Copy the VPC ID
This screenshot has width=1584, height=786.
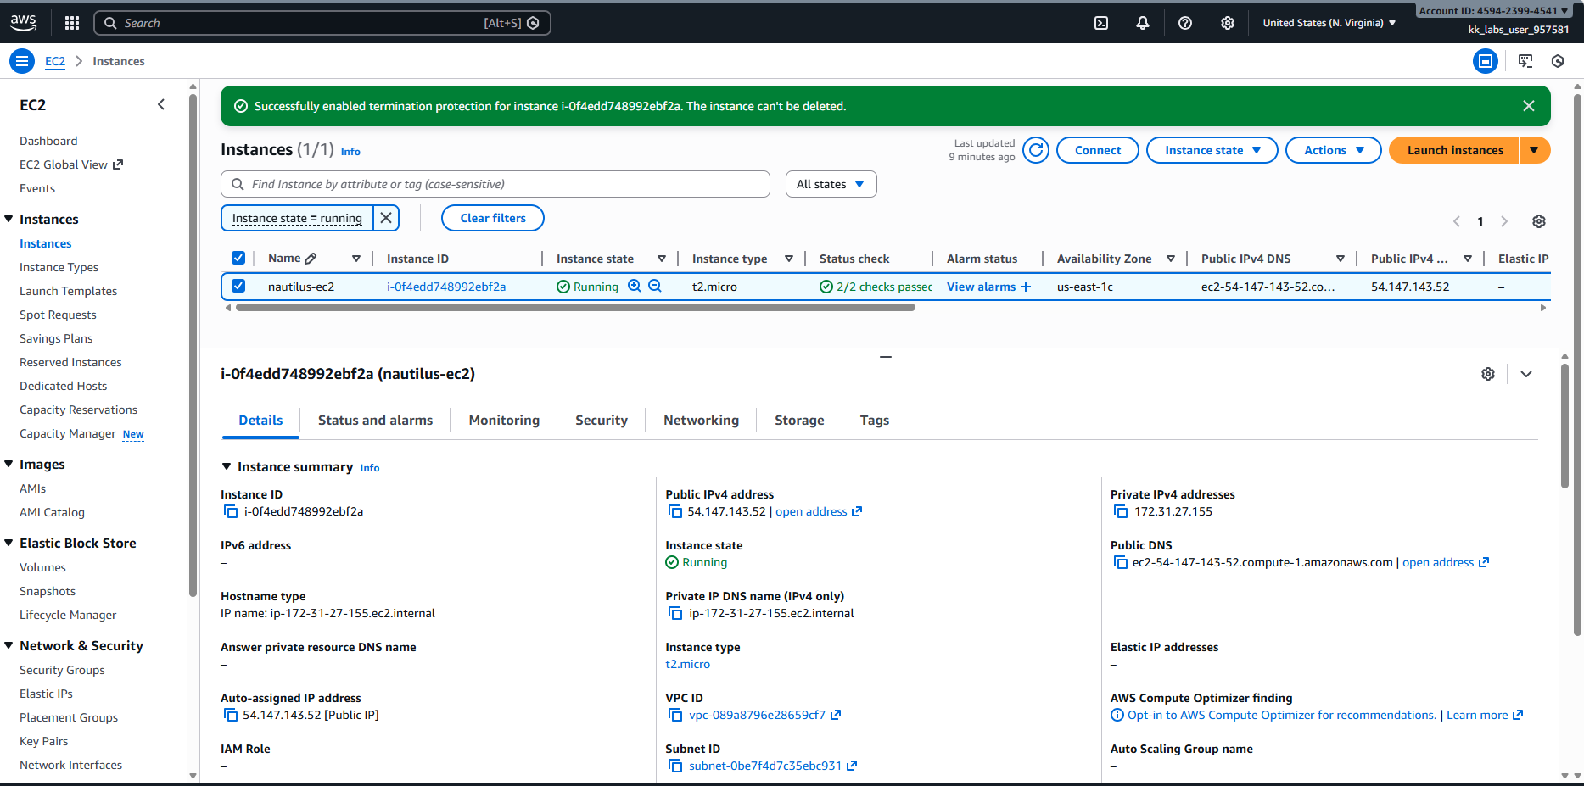pos(675,715)
